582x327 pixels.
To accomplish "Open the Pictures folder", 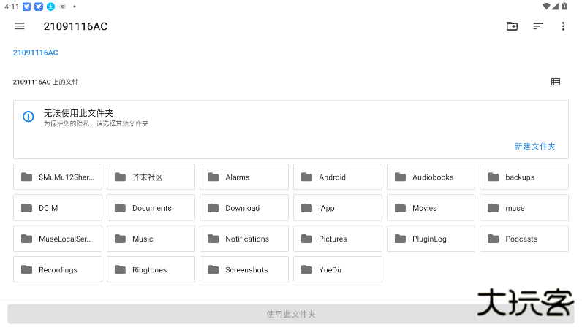I will tap(337, 239).
